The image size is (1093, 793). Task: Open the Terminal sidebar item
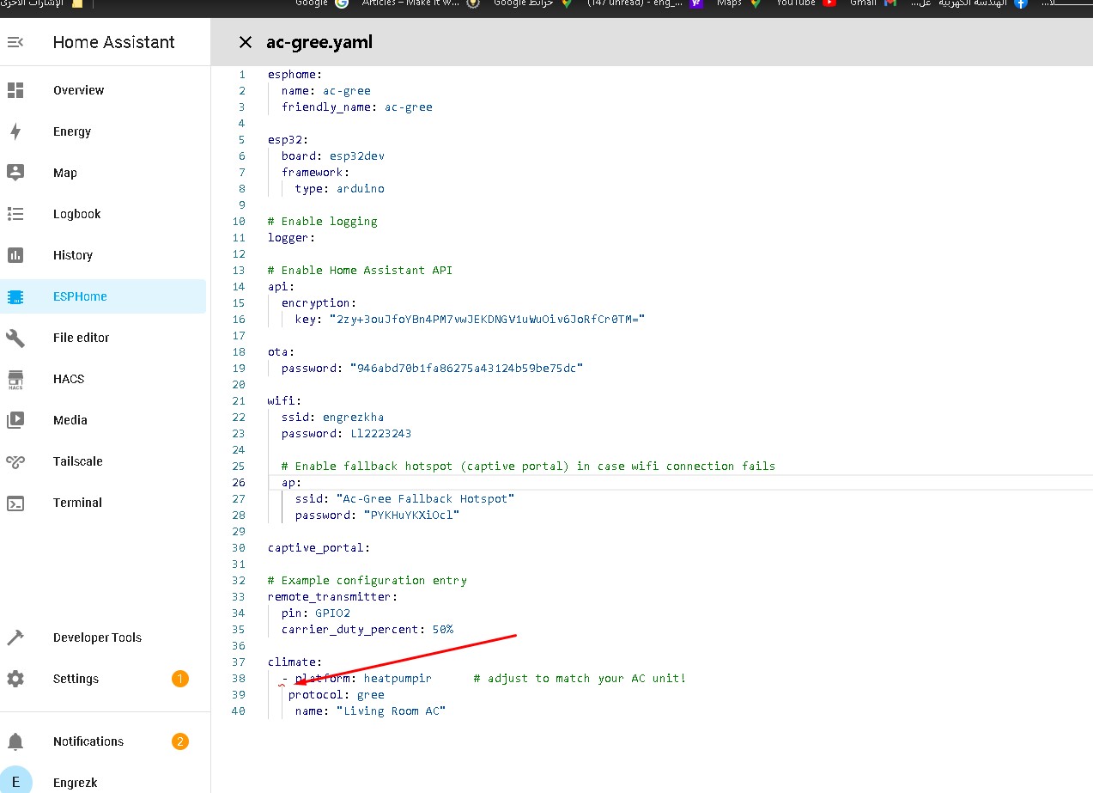[77, 503]
